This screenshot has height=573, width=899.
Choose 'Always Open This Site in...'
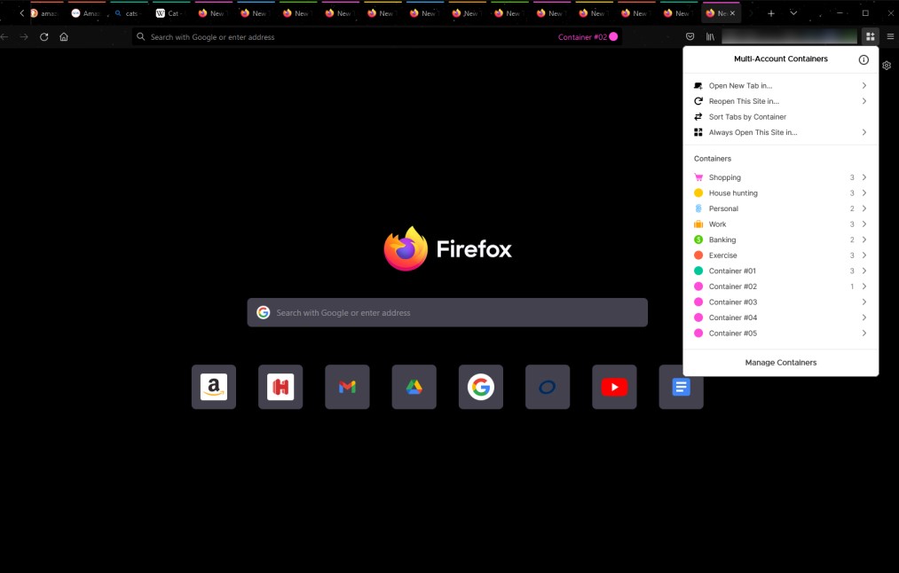coord(780,132)
